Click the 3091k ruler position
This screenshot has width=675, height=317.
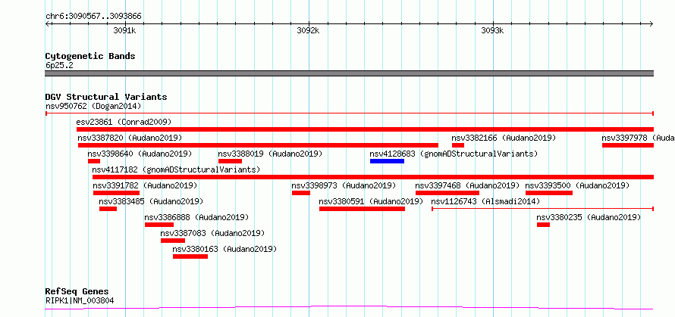(125, 30)
